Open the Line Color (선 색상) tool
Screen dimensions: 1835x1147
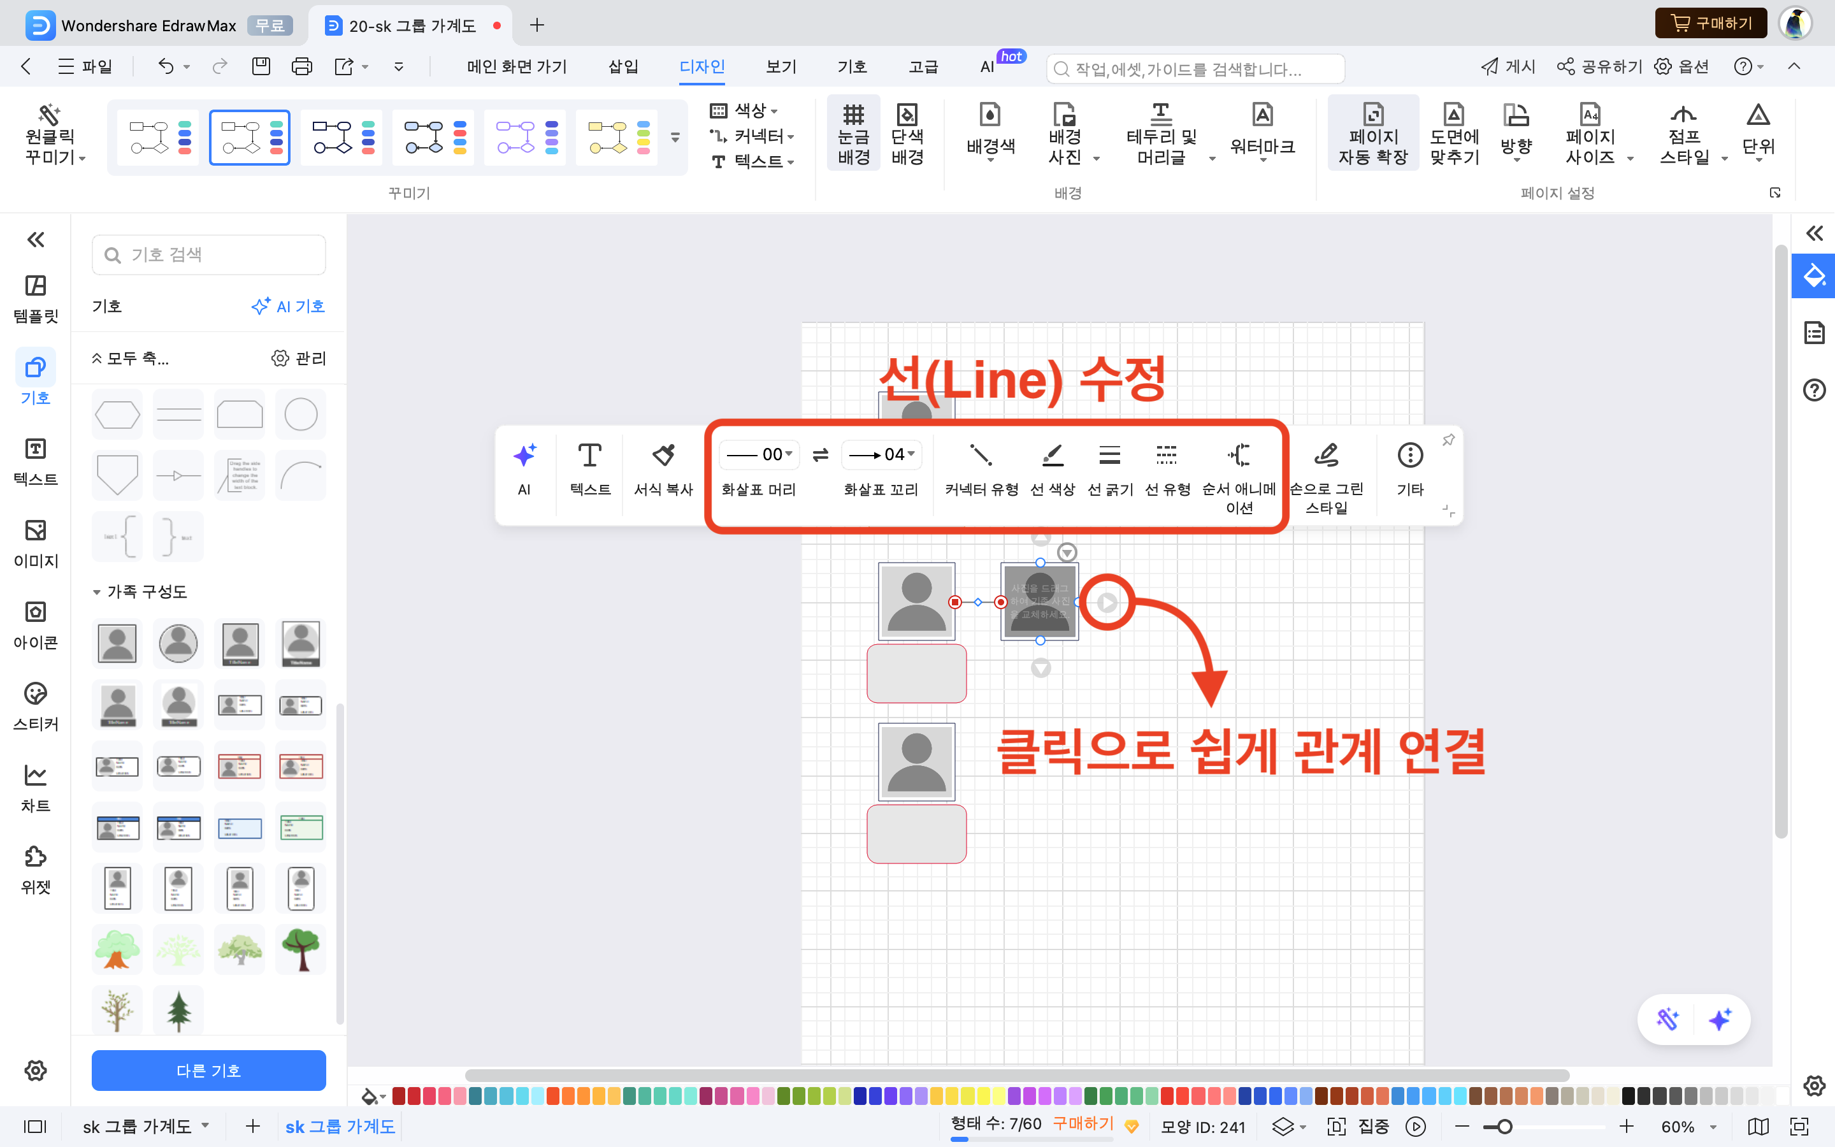pyautogui.click(x=1053, y=456)
